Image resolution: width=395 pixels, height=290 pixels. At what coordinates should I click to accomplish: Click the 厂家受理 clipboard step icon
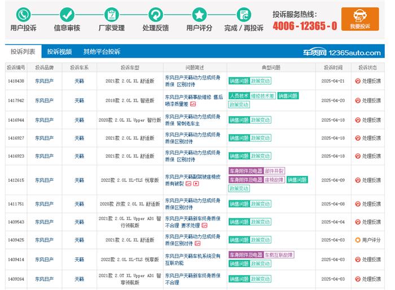tap(111, 15)
